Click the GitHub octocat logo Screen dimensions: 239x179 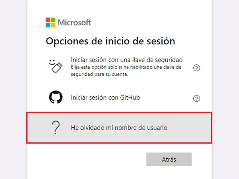(x=56, y=97)
